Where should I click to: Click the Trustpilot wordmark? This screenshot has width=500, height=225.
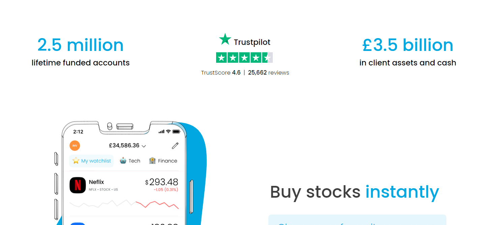252,42
